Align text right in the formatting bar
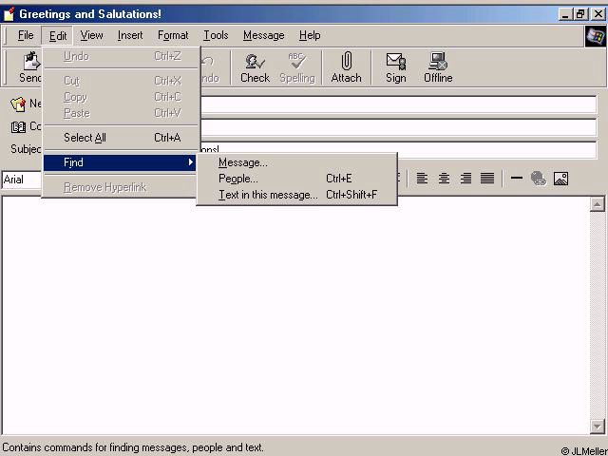The height and width of the screenshot is (456, 608). pyautogui.click(x=465, y=179)
